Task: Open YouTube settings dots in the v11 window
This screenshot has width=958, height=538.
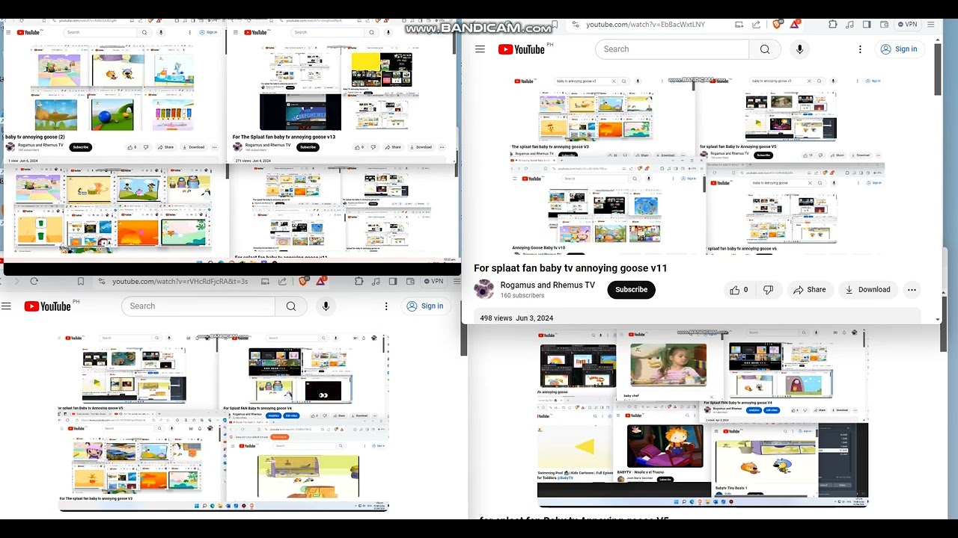Action: coord(860,49)
